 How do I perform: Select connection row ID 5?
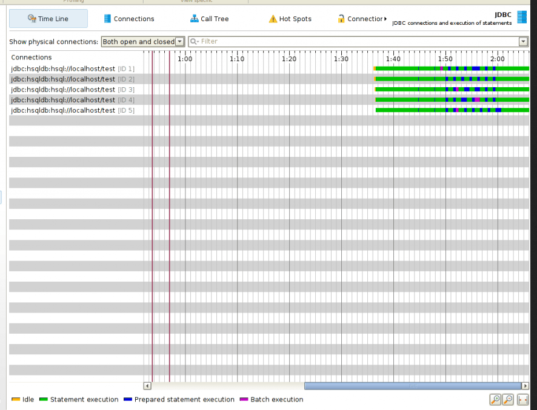pos(73,110)
